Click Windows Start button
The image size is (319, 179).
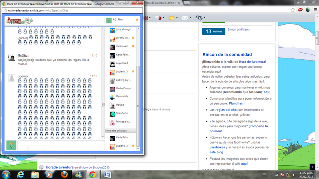[6, 175]
